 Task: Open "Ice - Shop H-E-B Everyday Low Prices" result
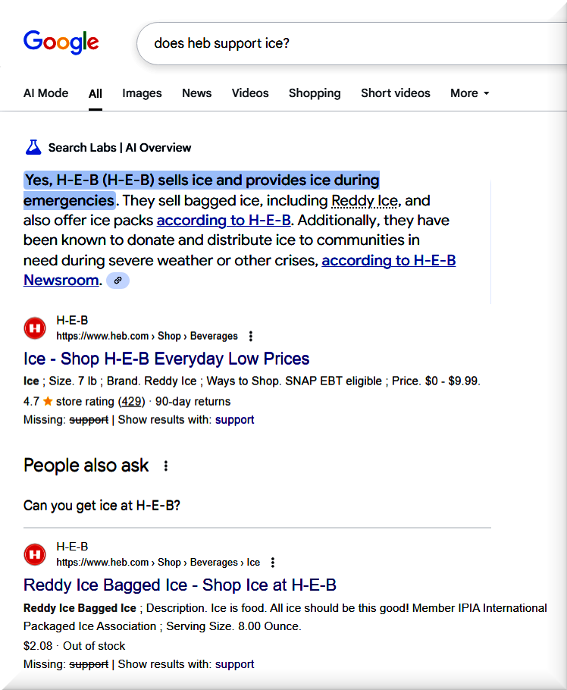(x=166, y=359)
